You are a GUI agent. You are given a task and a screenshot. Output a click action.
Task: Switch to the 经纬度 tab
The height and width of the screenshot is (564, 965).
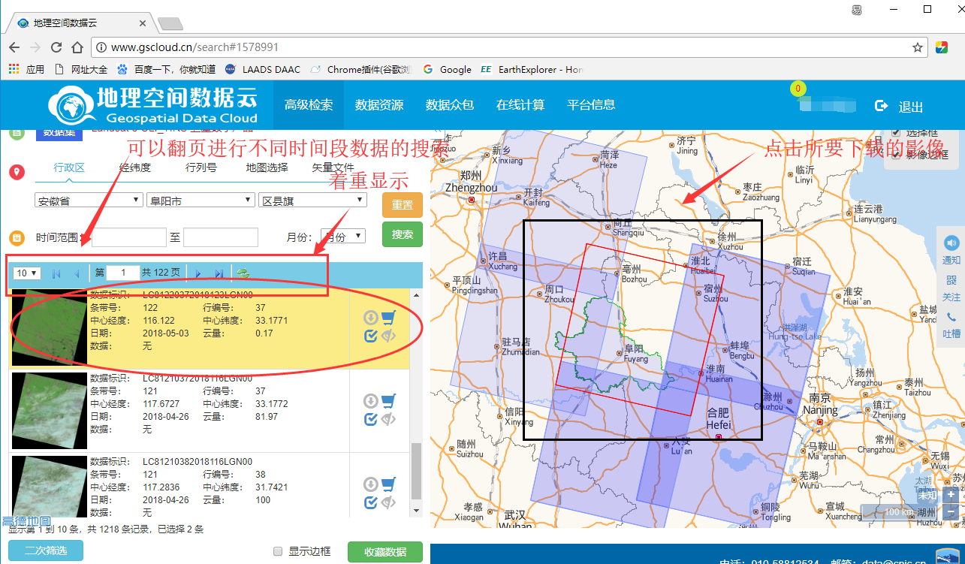[x=134, y=167]
